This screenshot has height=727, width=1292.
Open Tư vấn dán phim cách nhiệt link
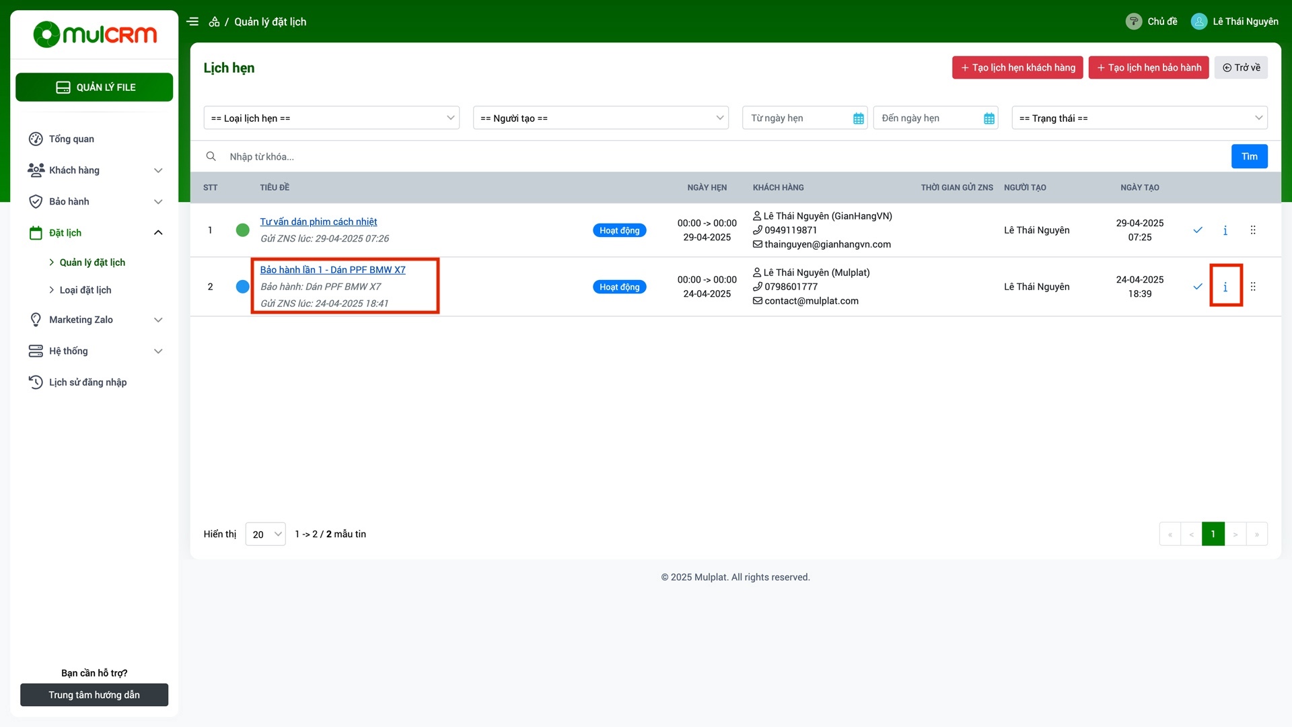coord(318,221)
